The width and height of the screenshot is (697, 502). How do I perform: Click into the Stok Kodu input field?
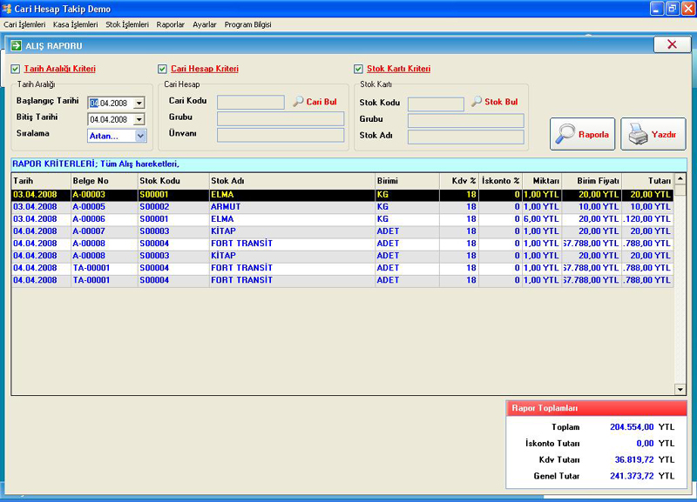[x=436, y=104]
